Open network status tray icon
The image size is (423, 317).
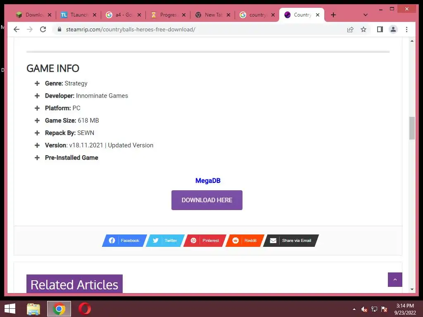[x=374, y=309]
